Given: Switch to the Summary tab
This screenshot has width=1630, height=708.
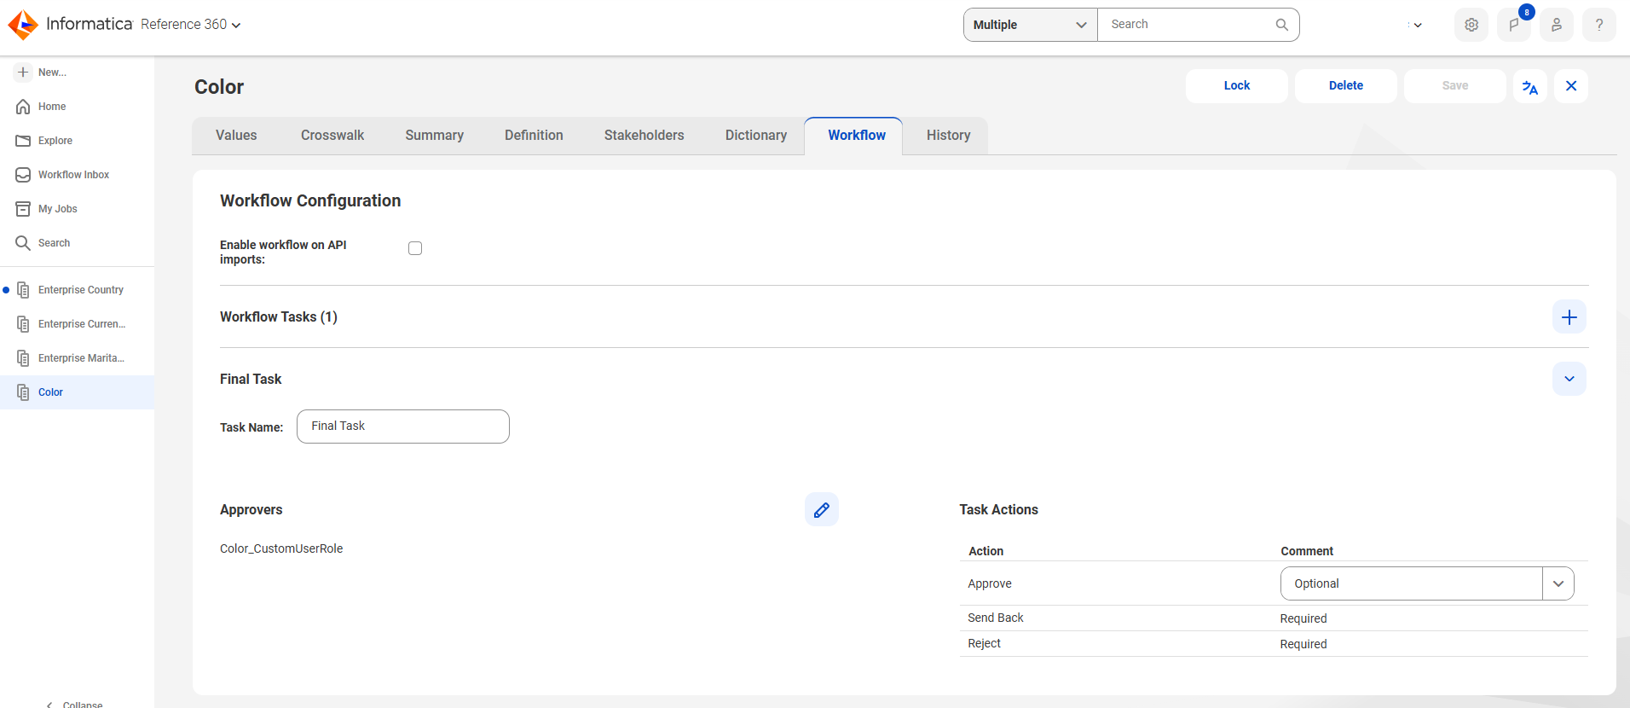Looking at the screenshot, I should point(435,136).
